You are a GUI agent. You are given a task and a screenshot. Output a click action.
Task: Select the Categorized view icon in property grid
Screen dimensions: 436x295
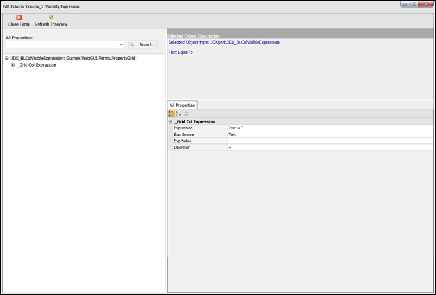click(x=171, y=114)
